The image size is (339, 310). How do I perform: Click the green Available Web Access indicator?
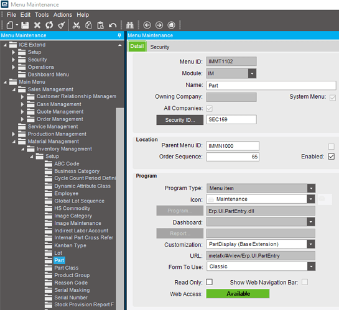tap(238, 294)
